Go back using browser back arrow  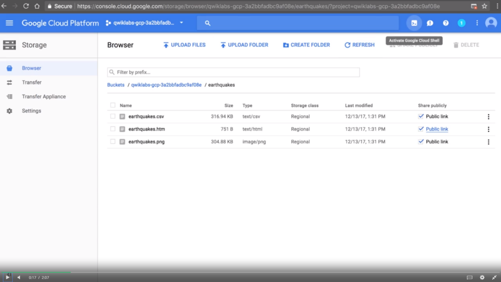(4, 6)
